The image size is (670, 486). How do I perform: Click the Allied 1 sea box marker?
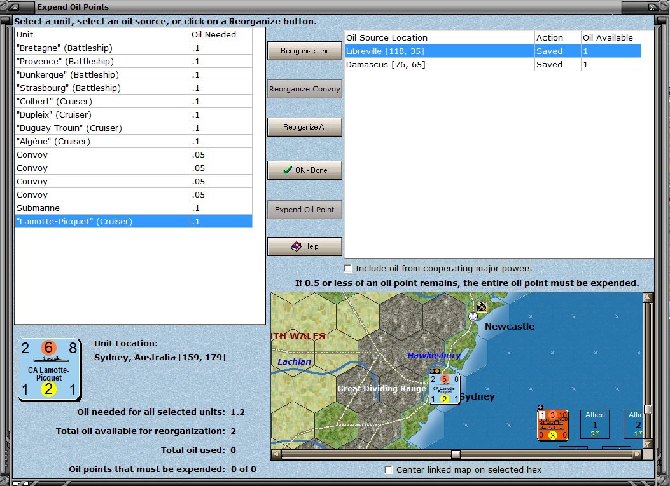595,424
